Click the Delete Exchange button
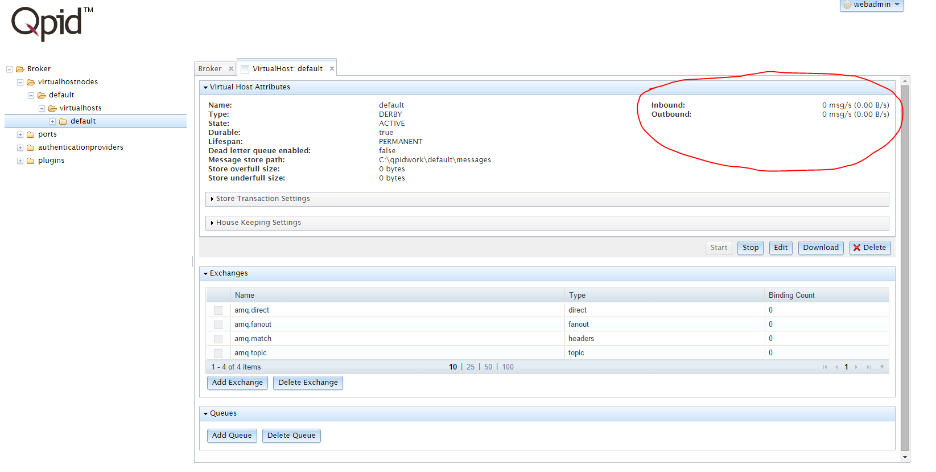 click(x=308, y=383)
